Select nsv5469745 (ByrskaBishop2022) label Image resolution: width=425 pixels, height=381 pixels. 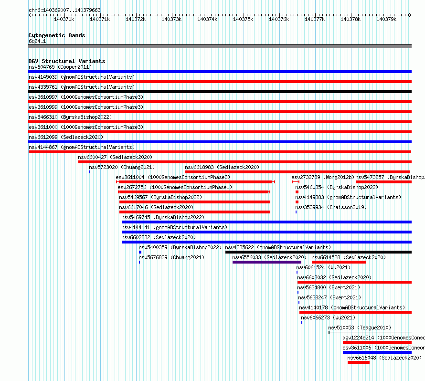pos(163,217)
